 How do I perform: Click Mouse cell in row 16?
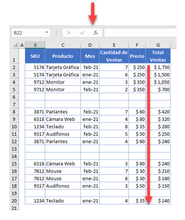coord(63,171)
